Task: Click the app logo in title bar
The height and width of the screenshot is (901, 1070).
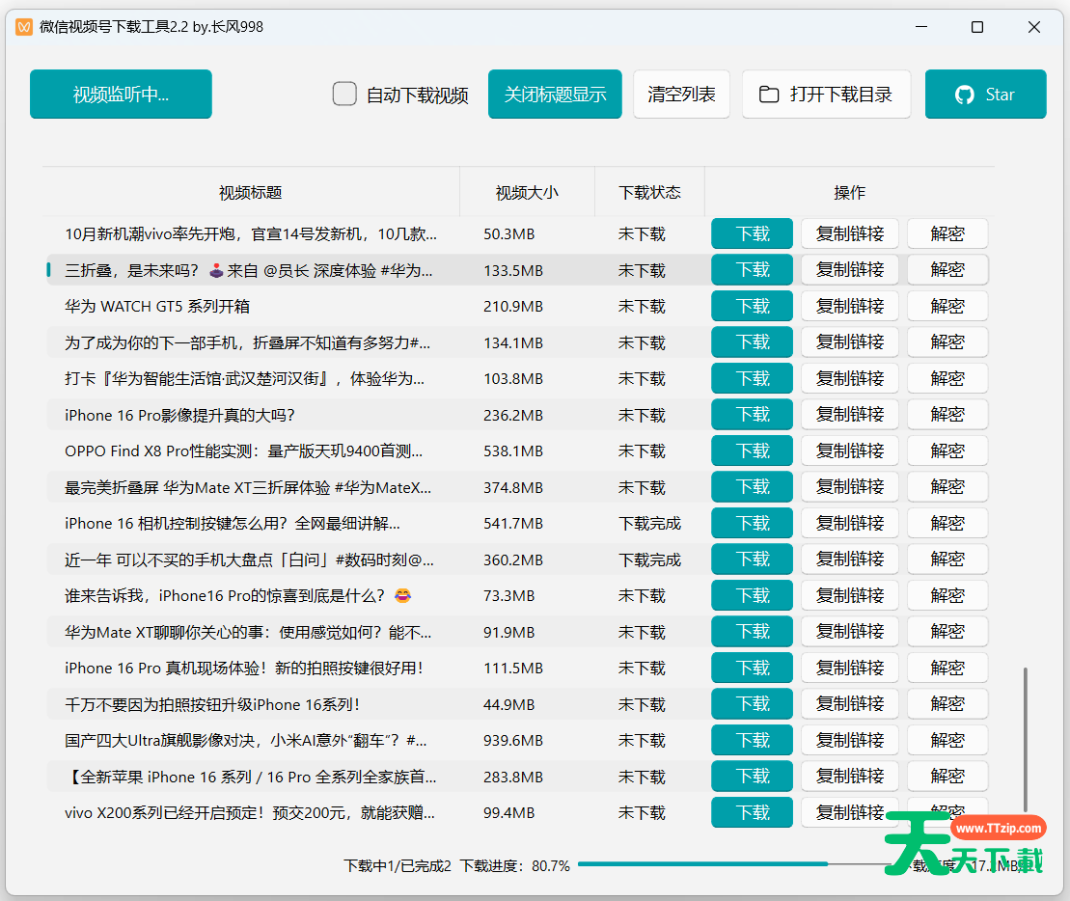Action: click(24, 27)
